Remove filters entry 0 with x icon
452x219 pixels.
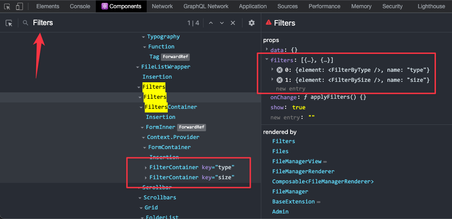tap(279, 70)
